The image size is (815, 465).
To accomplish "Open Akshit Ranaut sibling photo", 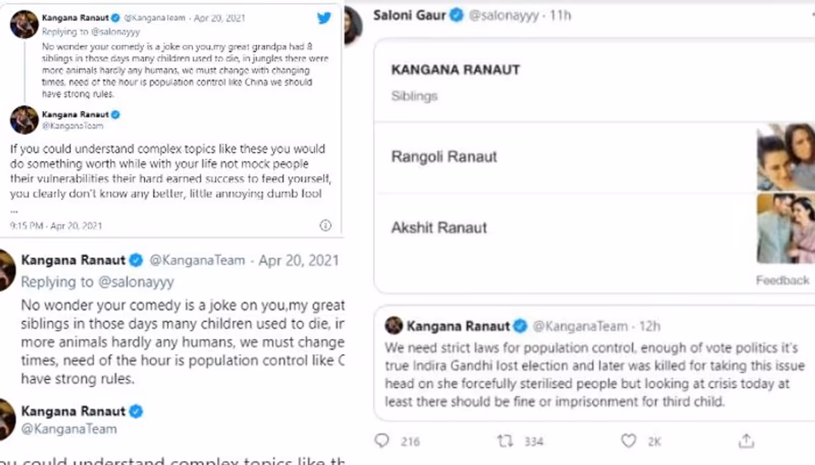I will pyautogui.click(x=786, y=228).
